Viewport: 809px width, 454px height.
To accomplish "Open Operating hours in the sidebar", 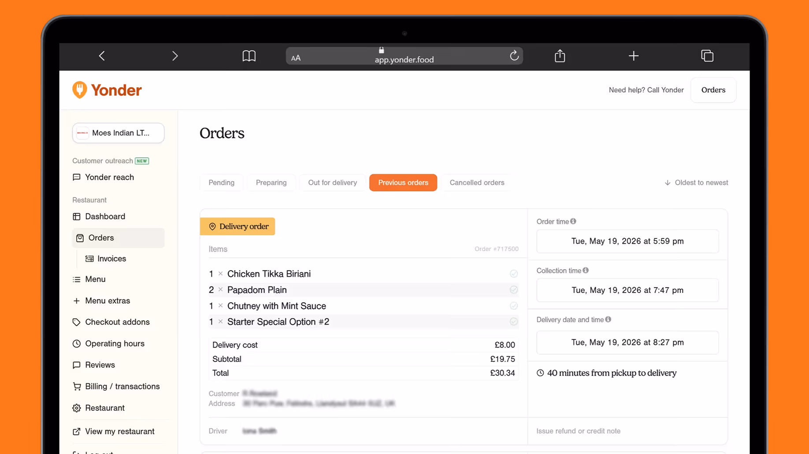I will (x=115, y=344).
